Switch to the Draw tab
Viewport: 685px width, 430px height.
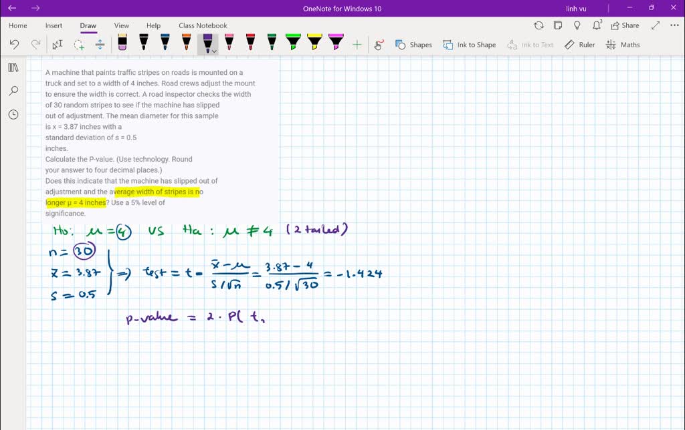pos(88,25)
